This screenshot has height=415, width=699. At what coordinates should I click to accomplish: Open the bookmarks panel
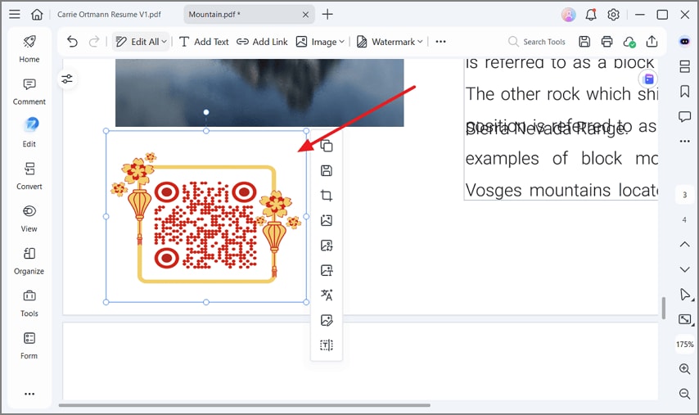685,92
